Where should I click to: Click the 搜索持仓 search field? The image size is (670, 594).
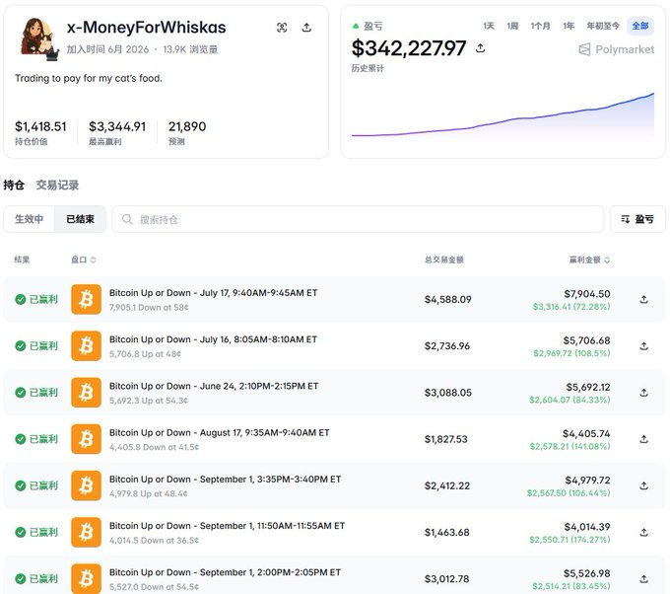pyautogui.click(x=358, y=219)
